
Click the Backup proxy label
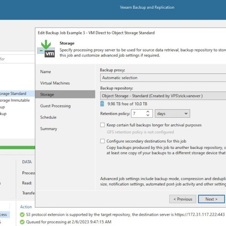coord(112,70)
